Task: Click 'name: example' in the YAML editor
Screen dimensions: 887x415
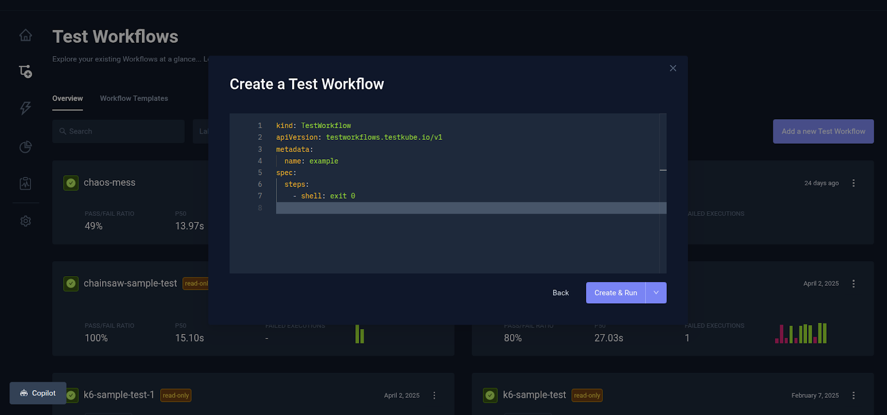Action: (x=311, y=161)
